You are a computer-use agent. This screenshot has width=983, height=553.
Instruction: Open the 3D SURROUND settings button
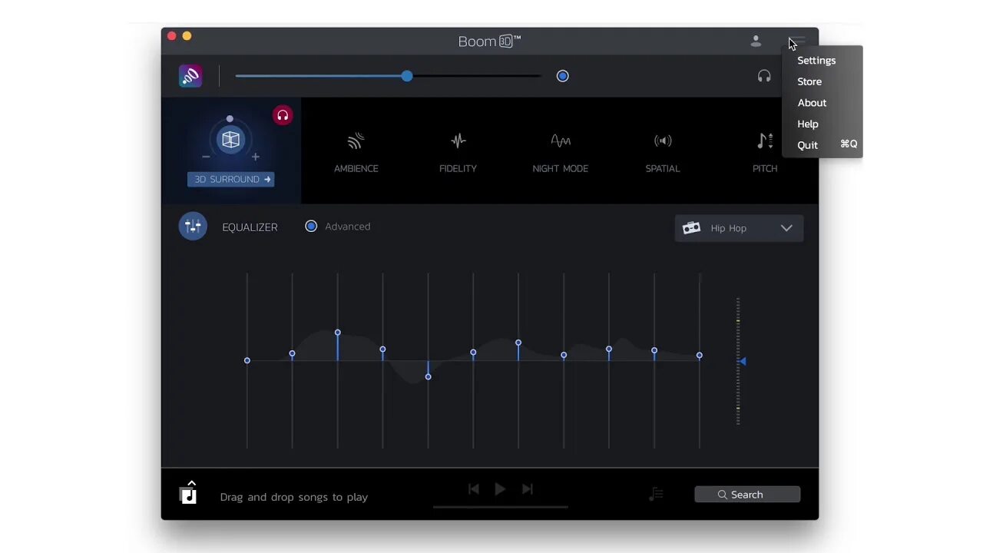pyautogui.click(x=232, y=179)
